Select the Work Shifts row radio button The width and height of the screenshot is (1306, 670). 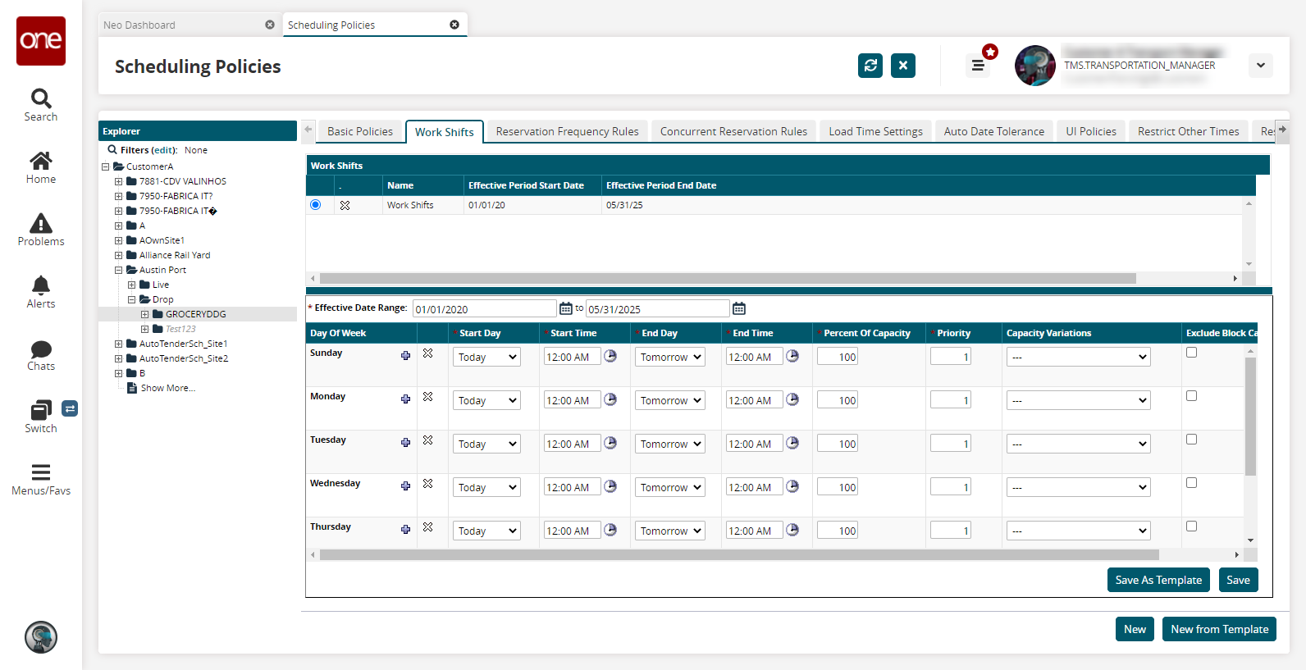tap(316, 205)
